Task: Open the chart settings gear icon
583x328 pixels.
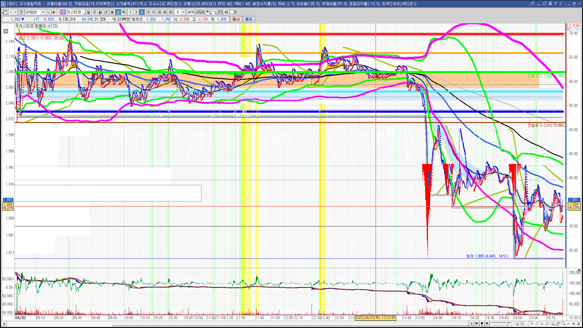Action: click(226, 12)
